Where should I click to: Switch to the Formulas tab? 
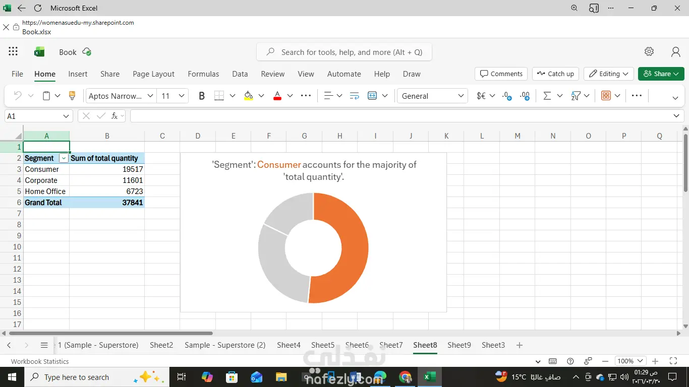tap(203, 74)
